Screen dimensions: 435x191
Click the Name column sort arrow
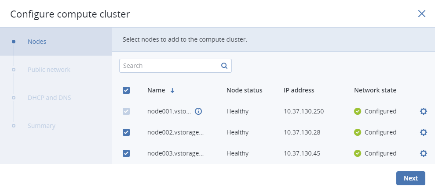coord(172,90)
